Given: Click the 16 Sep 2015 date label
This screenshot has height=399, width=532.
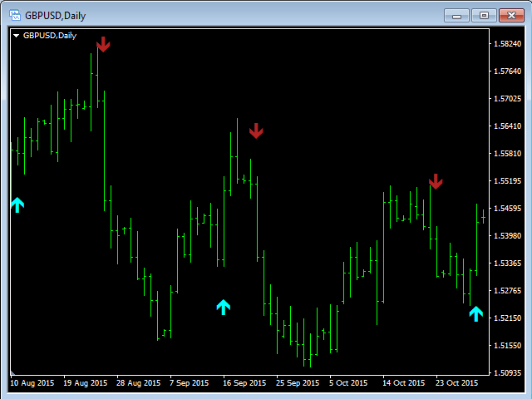Looking at the screenshot, I should (x=244, y=383).
